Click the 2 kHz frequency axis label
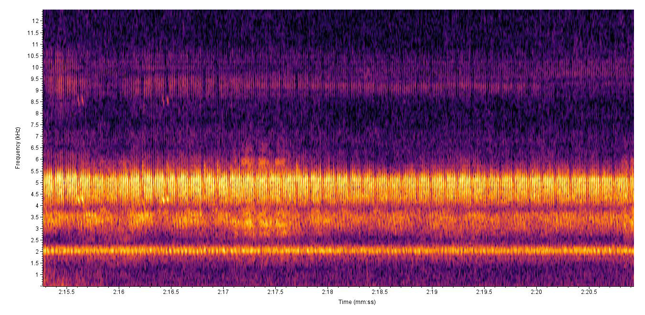This screenshot has height=315, width=645. tap(36, 251)
